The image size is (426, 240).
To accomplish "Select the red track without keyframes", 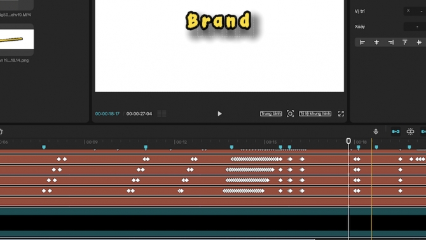I will coord(213,202).
